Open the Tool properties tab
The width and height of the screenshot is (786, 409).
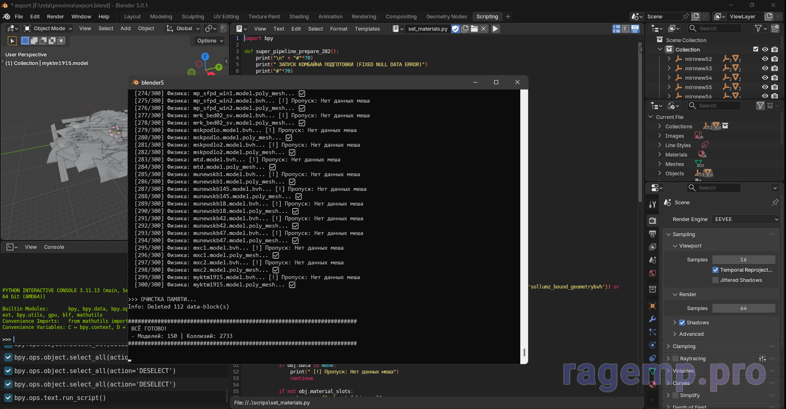[x=652, y=205]
